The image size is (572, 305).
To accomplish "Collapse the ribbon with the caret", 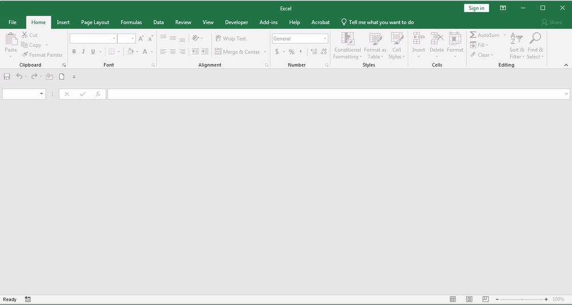I will click(566, 65).
